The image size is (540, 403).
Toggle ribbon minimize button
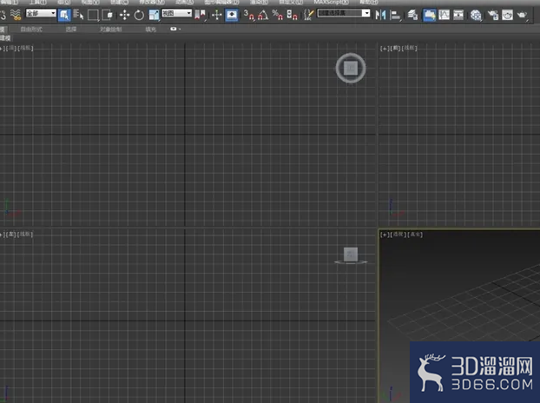[x=174, y=29]
